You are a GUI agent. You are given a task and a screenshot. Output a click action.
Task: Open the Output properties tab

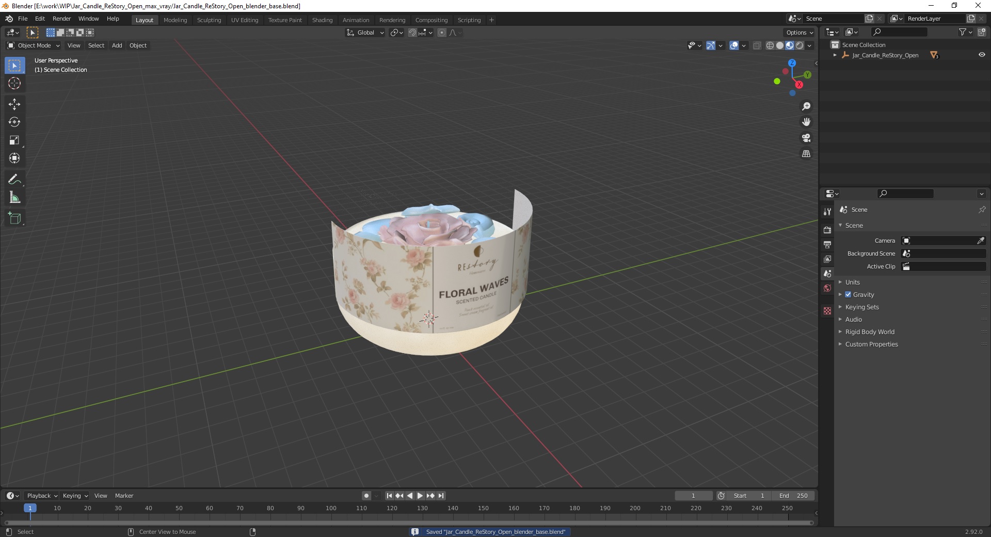click(x=827, y=244)
